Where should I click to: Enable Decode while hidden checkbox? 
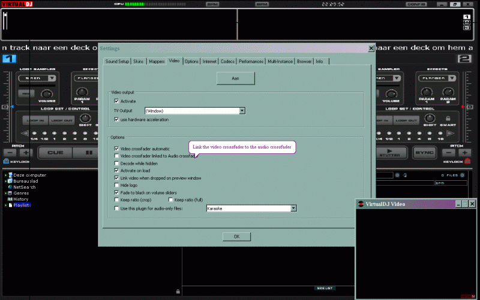click(x=116, y=163)
